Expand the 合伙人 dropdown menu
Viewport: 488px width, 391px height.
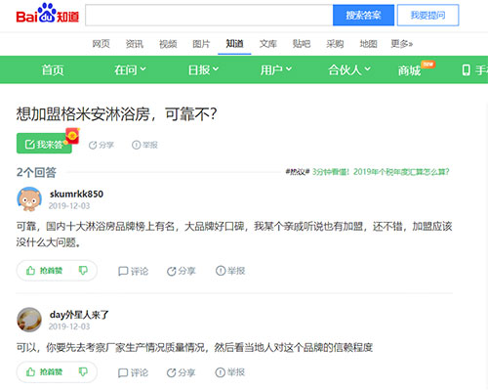tap(349, 69)
